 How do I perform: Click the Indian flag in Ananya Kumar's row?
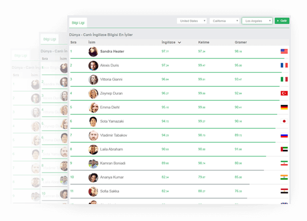pyautogui.click(x=284, y=177)
